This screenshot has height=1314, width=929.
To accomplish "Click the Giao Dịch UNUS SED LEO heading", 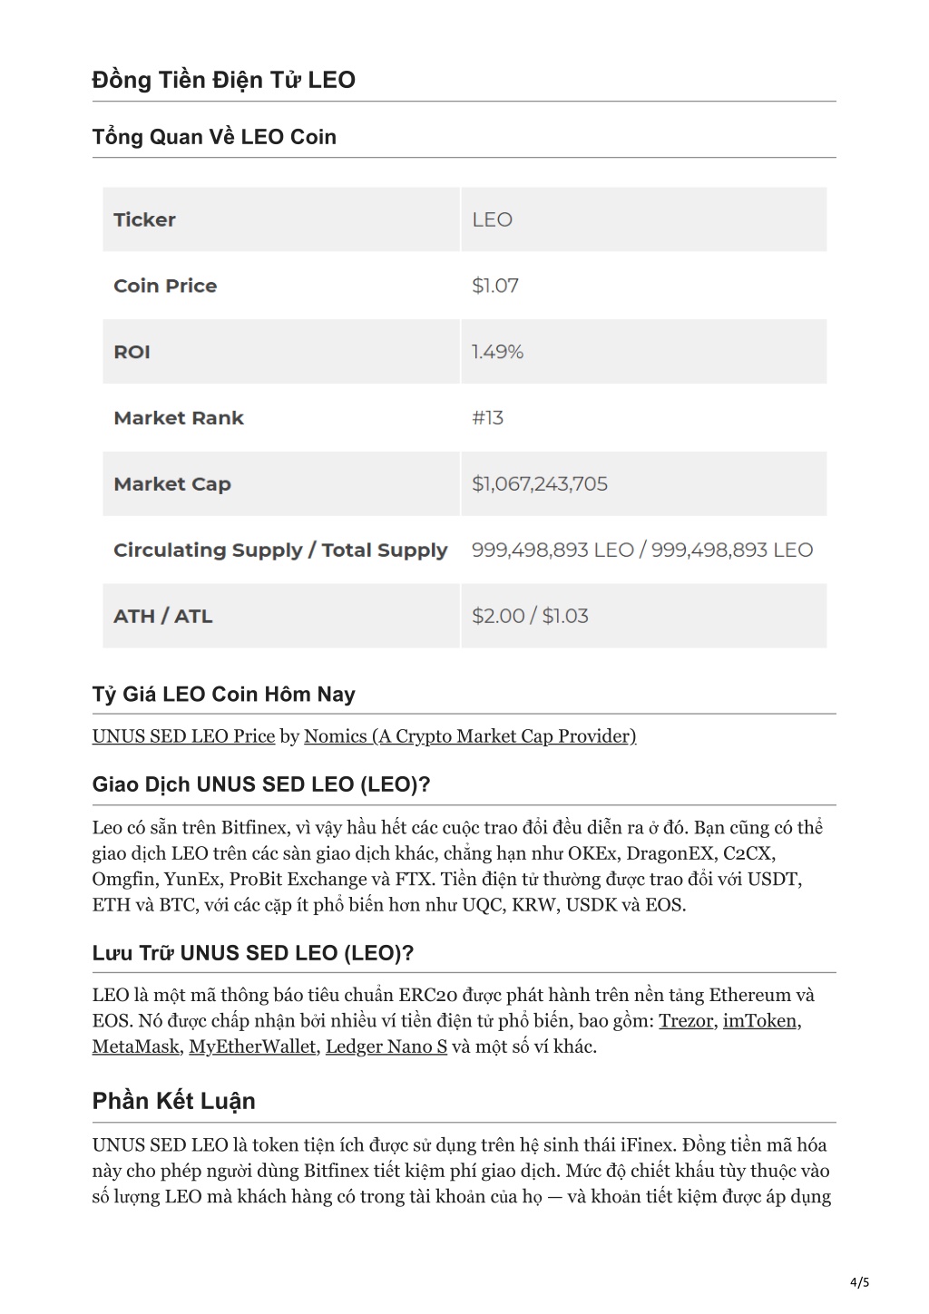I will pyautogui.click(x=261, y=785).
